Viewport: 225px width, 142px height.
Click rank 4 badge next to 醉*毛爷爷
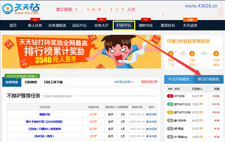tap(170, 121)
